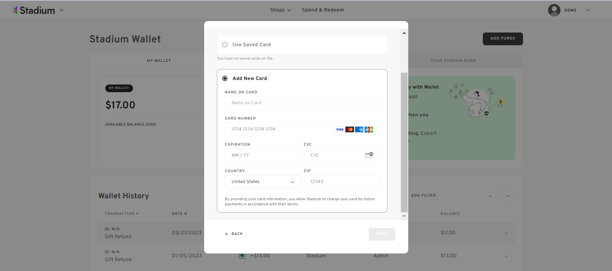Sort by the DATE column header
This screenshot has width=612, height=271.
coord(180,214)
